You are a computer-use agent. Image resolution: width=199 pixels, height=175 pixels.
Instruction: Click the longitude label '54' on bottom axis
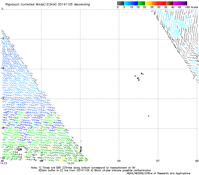tap(119, 161)
